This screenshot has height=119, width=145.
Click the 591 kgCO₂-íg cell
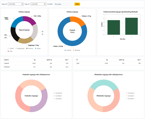click(51, 67)
